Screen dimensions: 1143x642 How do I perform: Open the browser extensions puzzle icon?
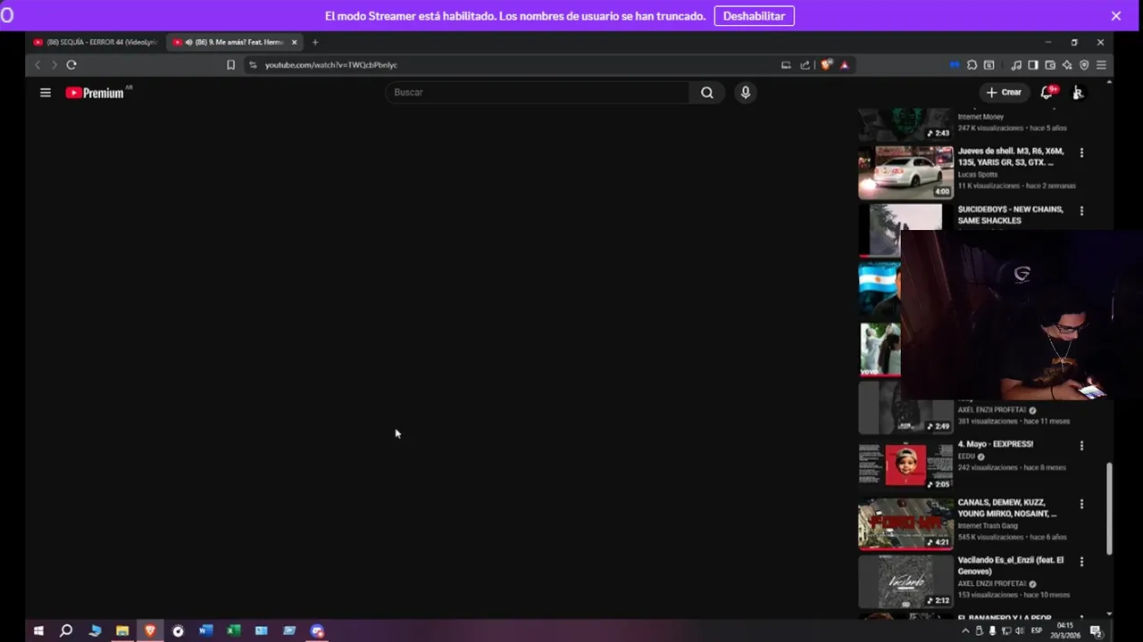[x=972, y=64]
